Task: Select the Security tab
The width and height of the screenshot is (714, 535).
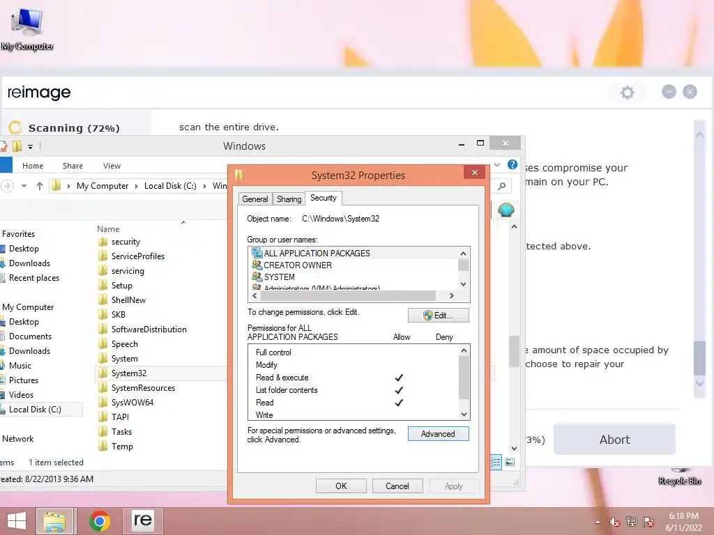Action: click(x=324, y=198)
